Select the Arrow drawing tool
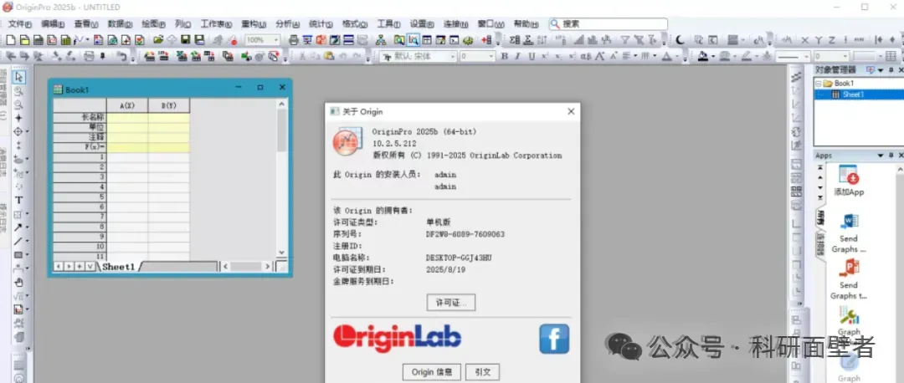Screen dimensions: 904x383 point(18,228)
